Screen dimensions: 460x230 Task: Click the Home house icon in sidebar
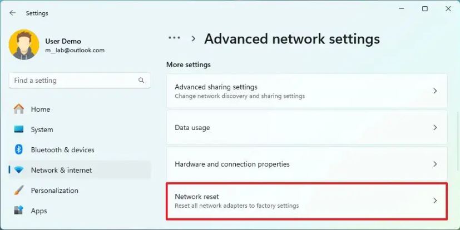tap(19, 109)
